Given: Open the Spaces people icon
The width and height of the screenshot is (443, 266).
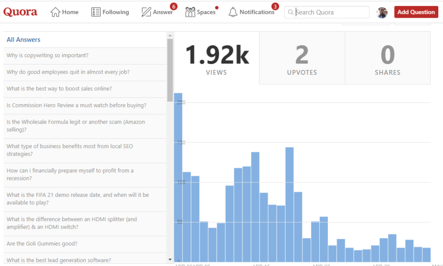Looking at the screenshot, I should coord(190,12).
